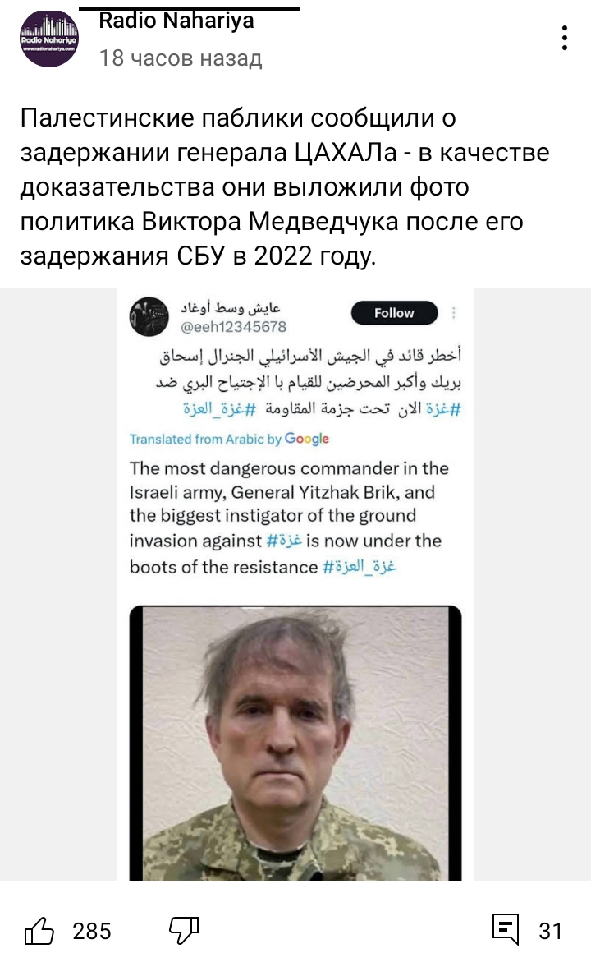This screenshot has height=967, width=591.
Task: View the 31 comments count
Action: tap(550, 931)
